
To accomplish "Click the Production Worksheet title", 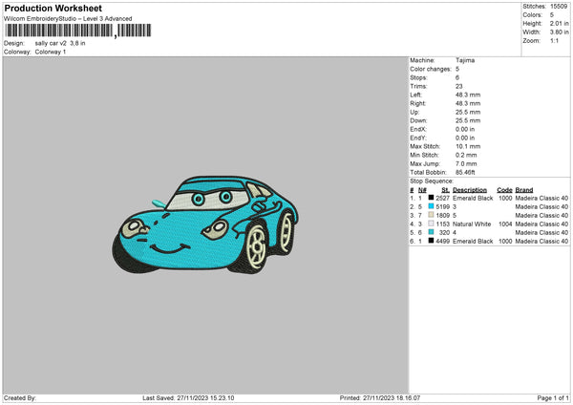I will click(53, 9).
